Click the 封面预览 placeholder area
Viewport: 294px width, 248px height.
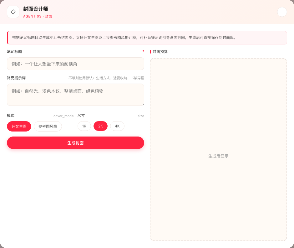point(218,150)
